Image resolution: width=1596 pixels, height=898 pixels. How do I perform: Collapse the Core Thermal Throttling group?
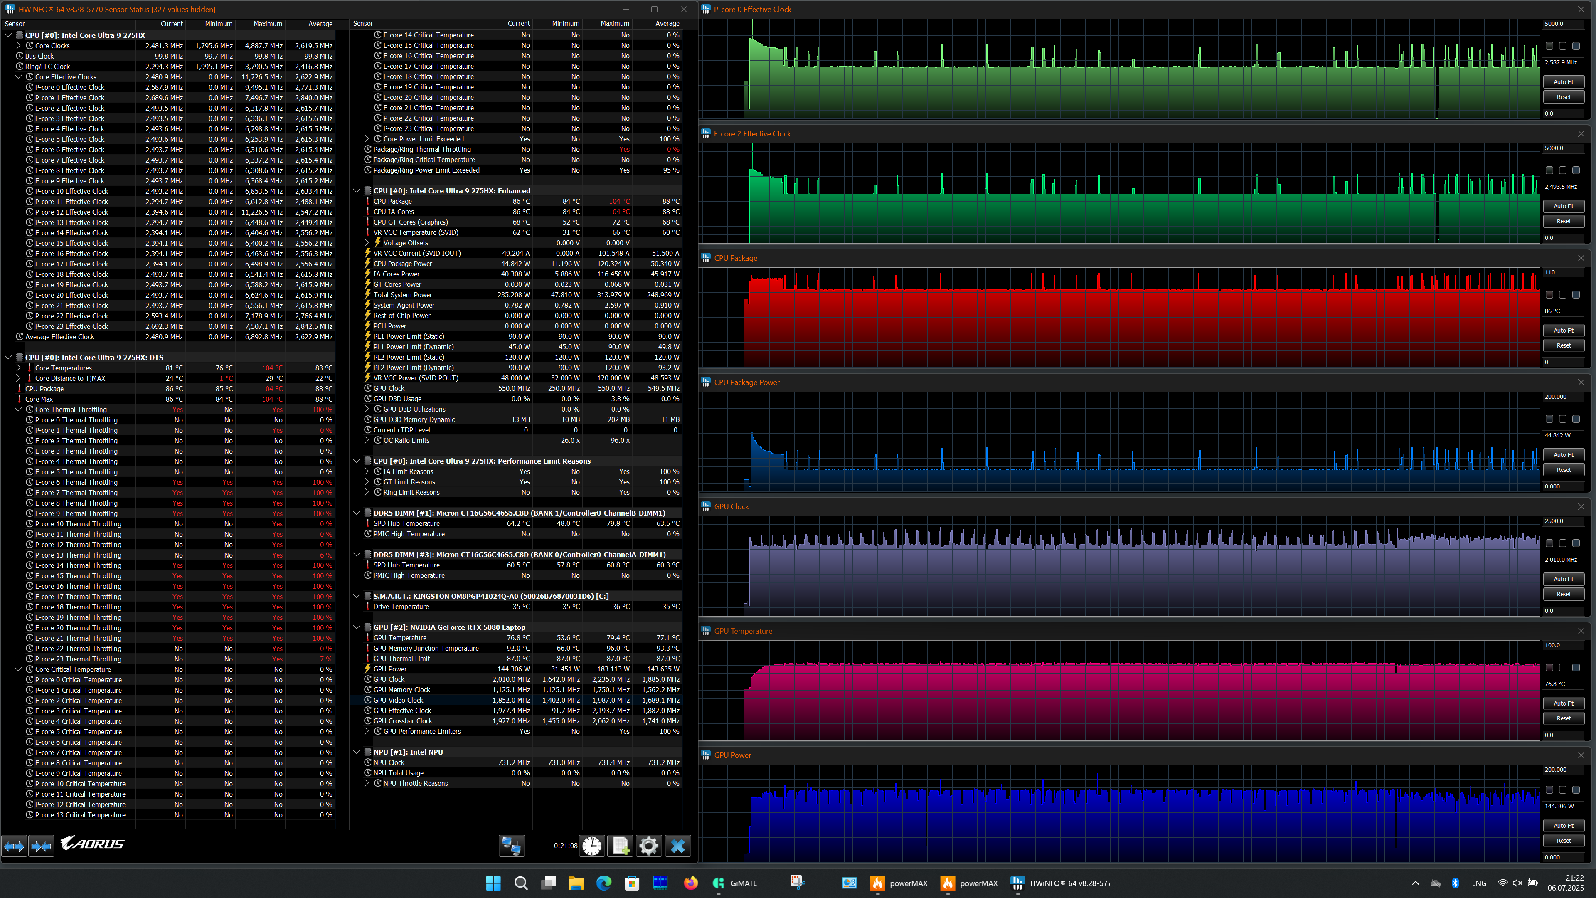pyautogui.click(x=19, y=410)
